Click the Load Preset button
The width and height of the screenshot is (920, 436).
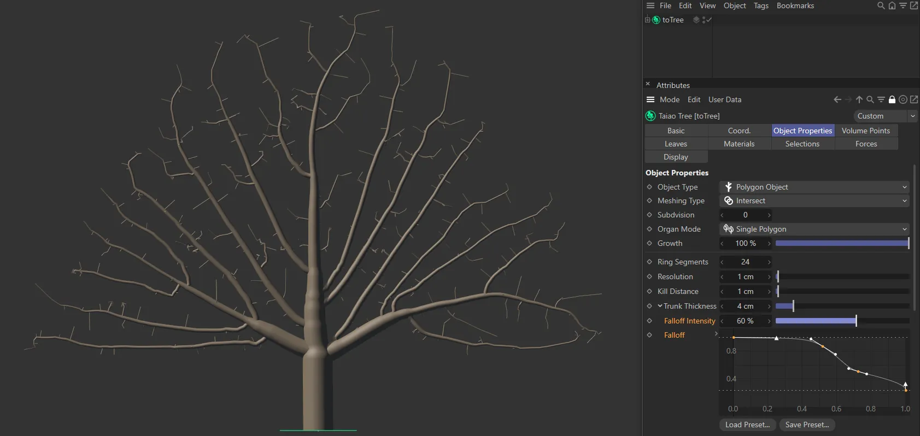[747, 425]
